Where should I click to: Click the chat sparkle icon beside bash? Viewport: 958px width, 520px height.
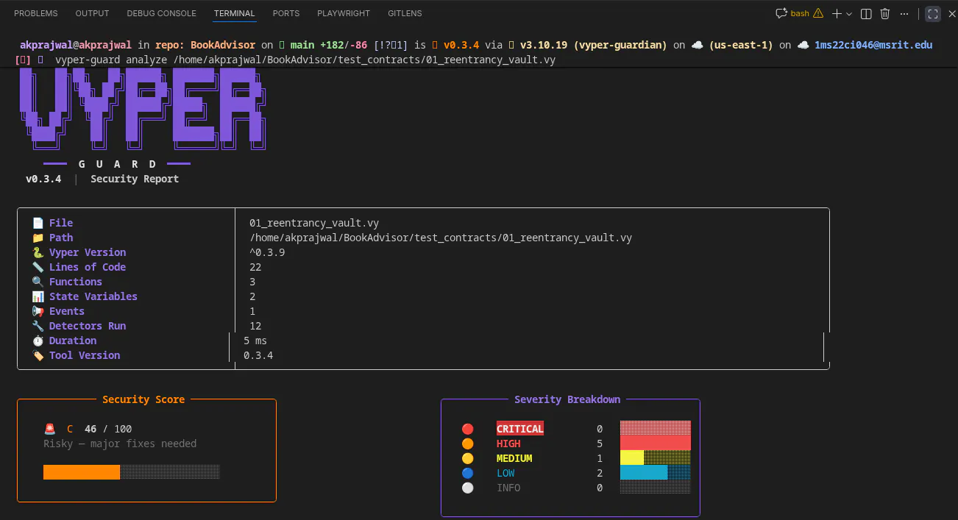781,13
